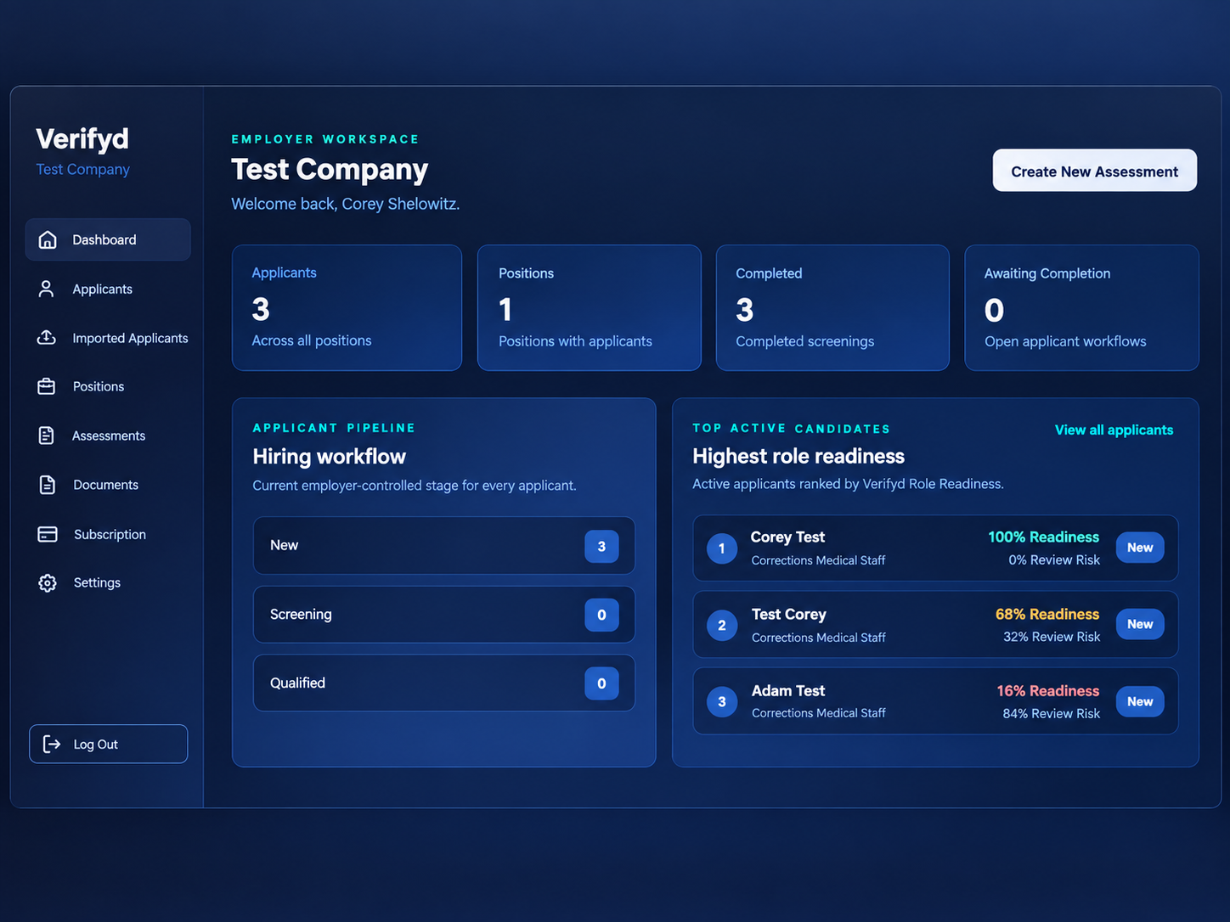Click the Documents file icon
The image size is (1230, 922).
(48, 485)
